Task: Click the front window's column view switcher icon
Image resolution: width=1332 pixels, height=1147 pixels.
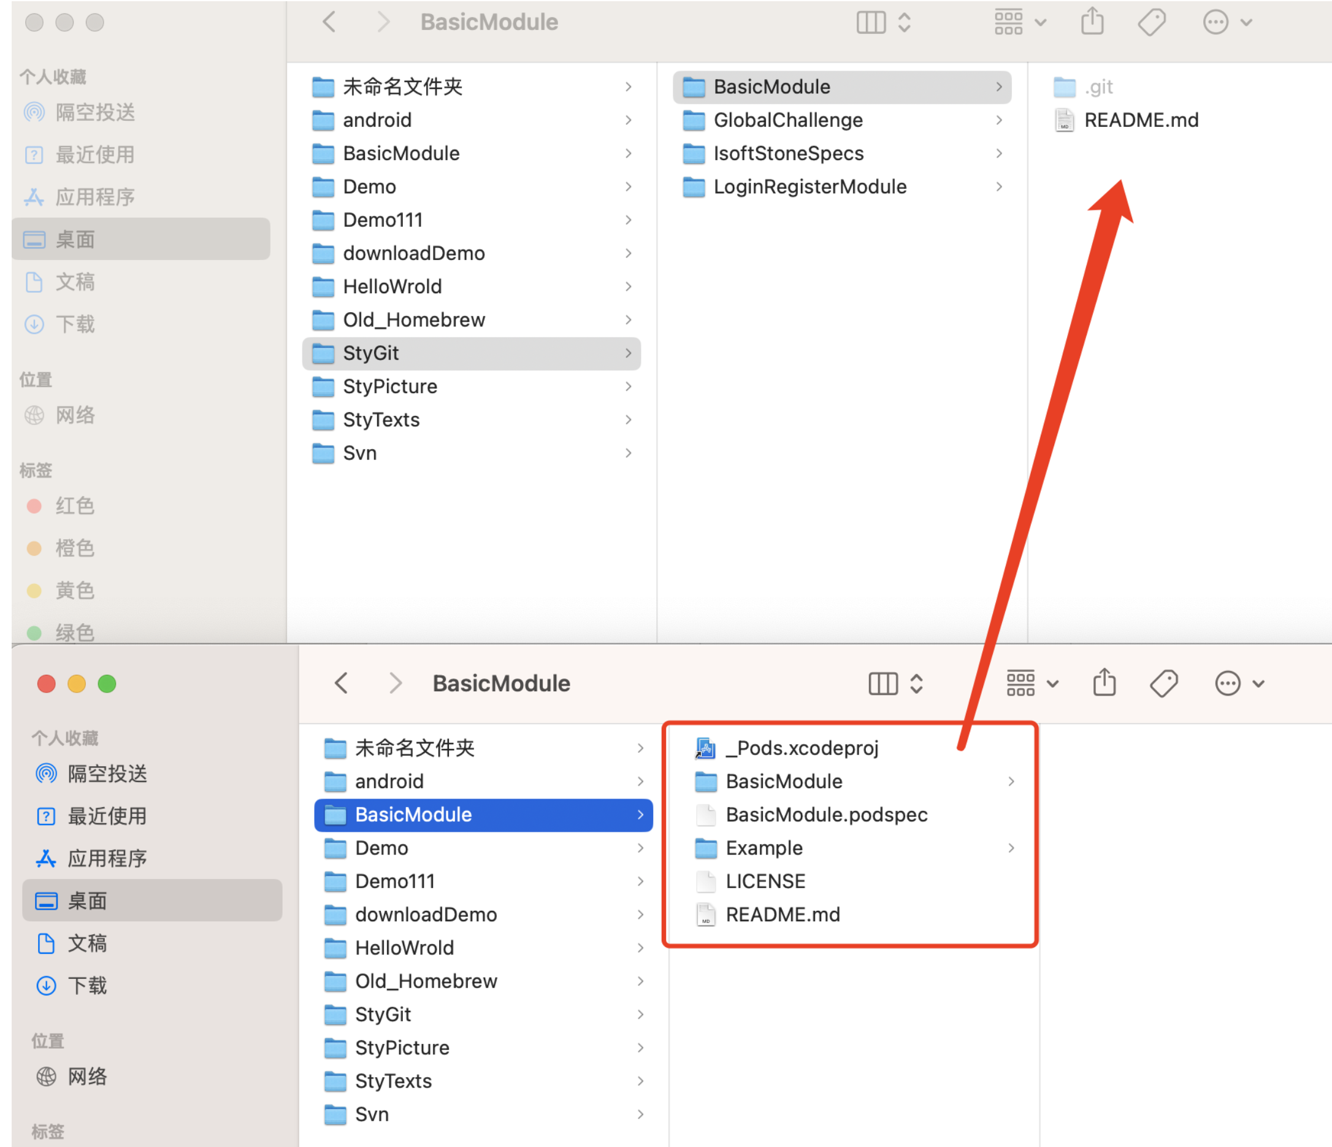Action: (x=883, y=683)
